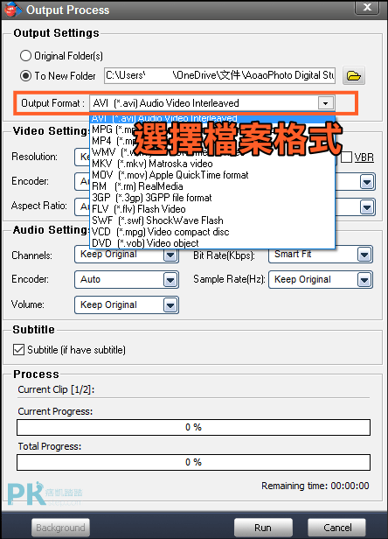Open the browse folder icon
Image resolution: width=388 pixels, height=539 pixels.
click(x=354, y=75)
